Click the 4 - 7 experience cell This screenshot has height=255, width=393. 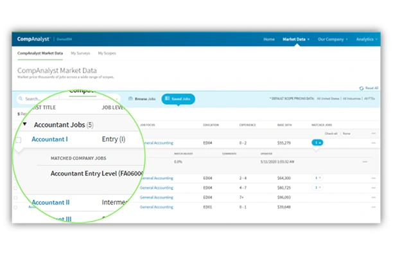(243, 188)
